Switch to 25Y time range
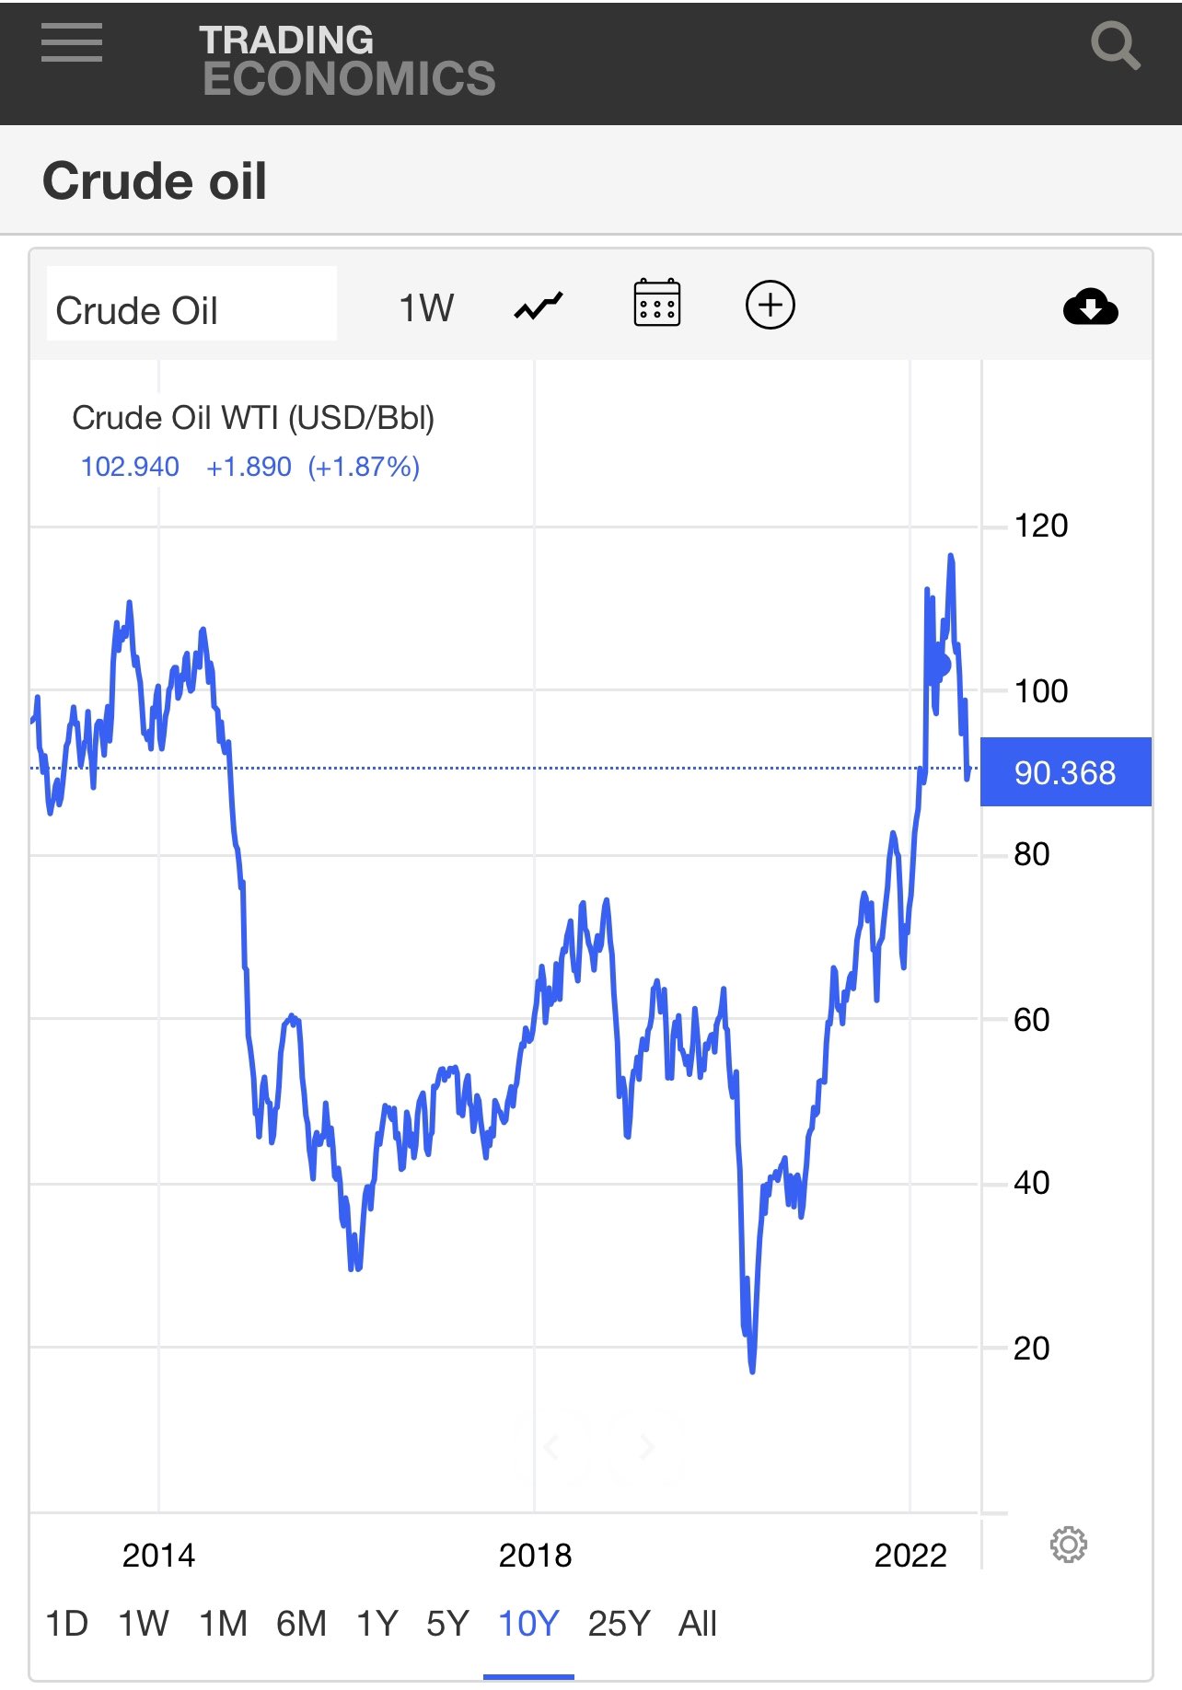The image size is (1182, 1690). click(619, 1623)
